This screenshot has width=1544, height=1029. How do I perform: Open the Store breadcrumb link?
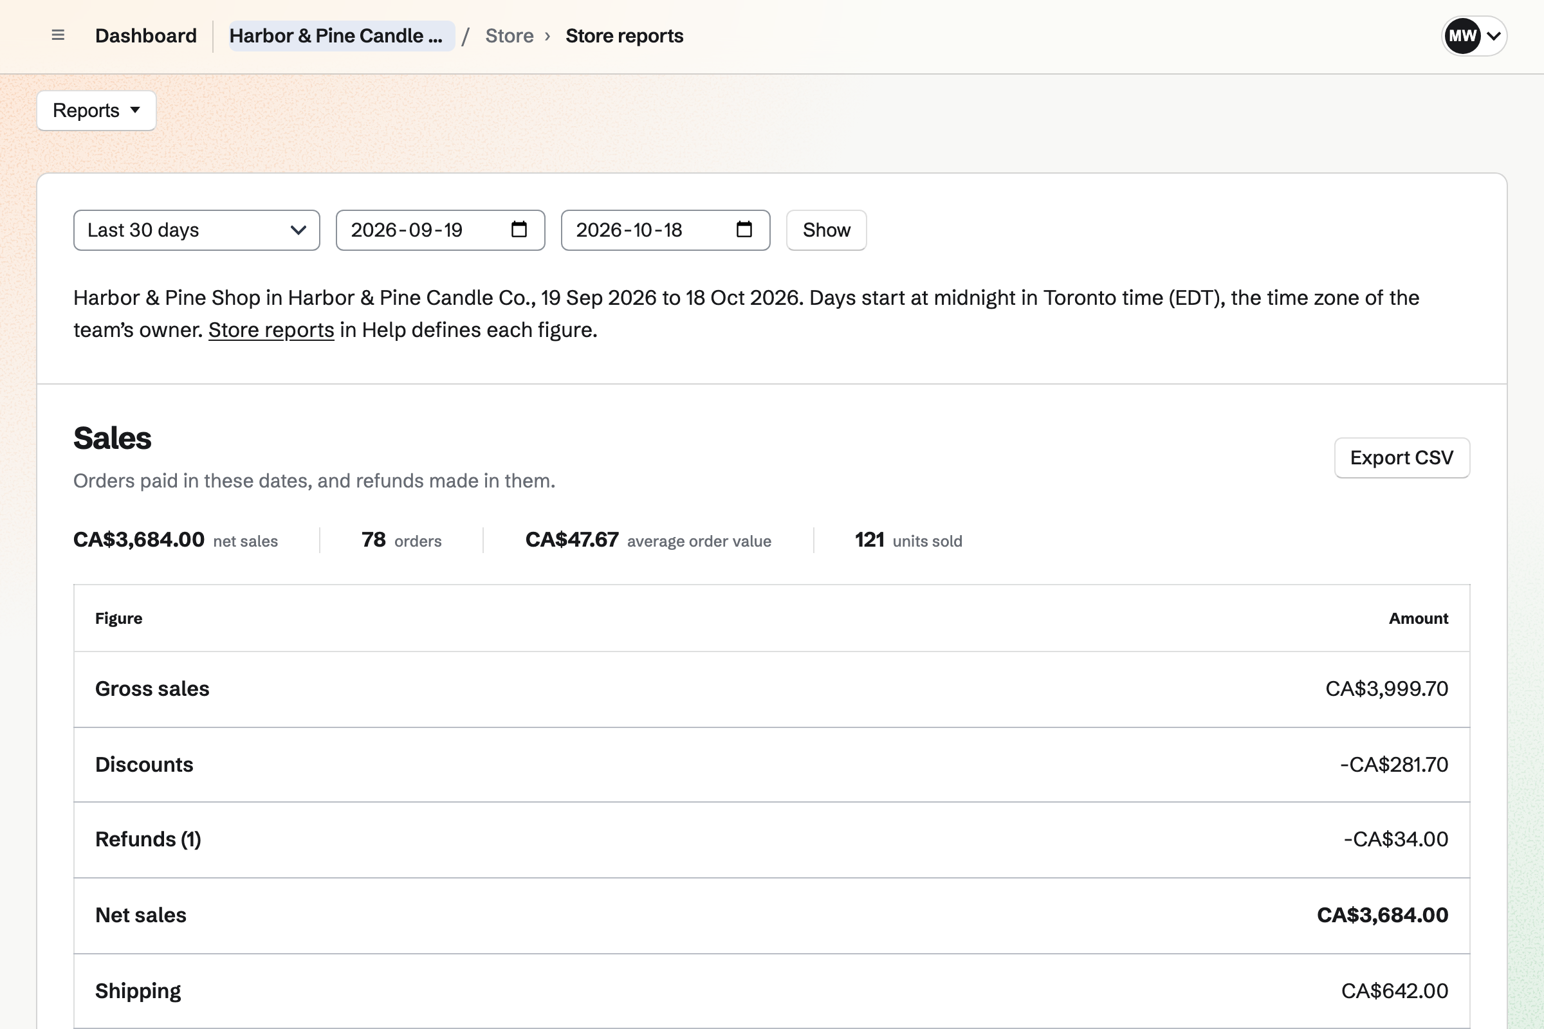pos(510,35)
